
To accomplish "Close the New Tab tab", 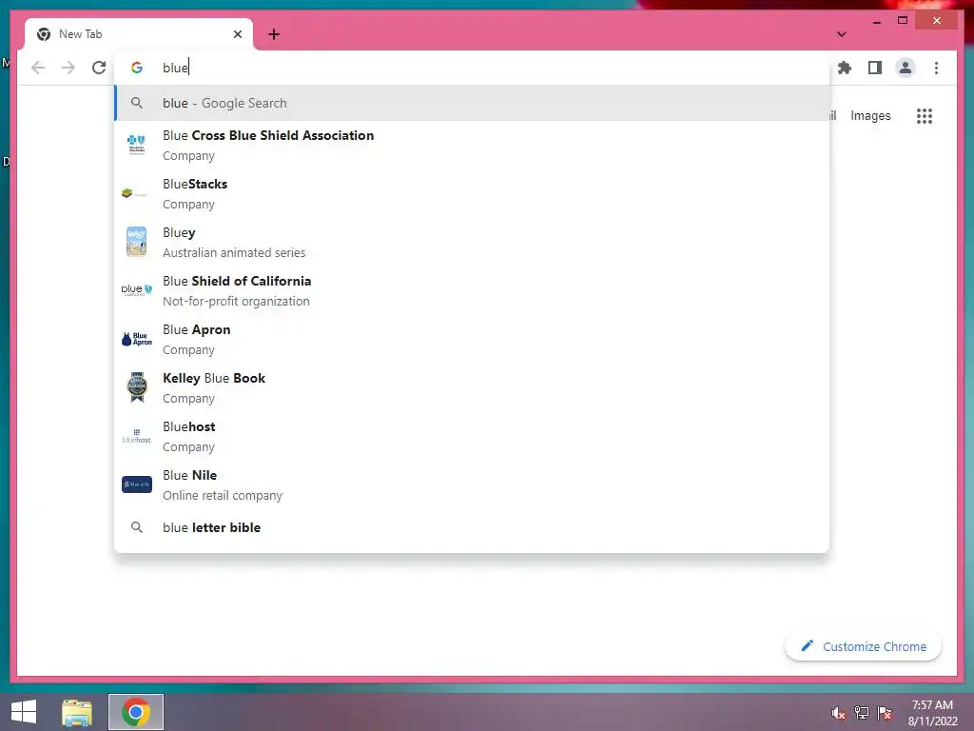I will [237, 34].
